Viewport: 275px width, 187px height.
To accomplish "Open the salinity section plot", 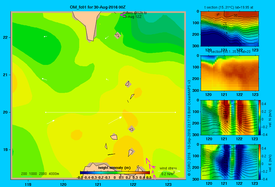I will tap(230, 73).
